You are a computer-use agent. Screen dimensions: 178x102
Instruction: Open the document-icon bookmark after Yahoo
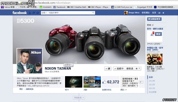27,7
